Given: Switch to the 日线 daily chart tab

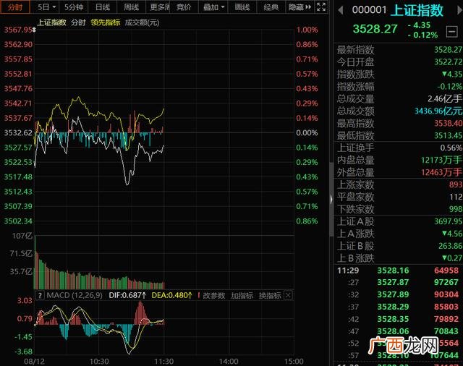Looking at the screenshot, I should [102, 7].
